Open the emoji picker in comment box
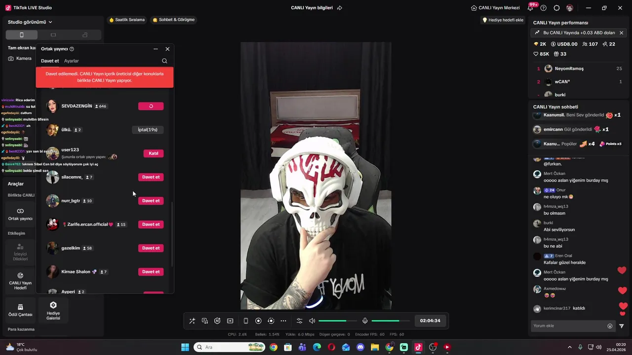Screen dimensions: 632x355 tap(610, 326)
